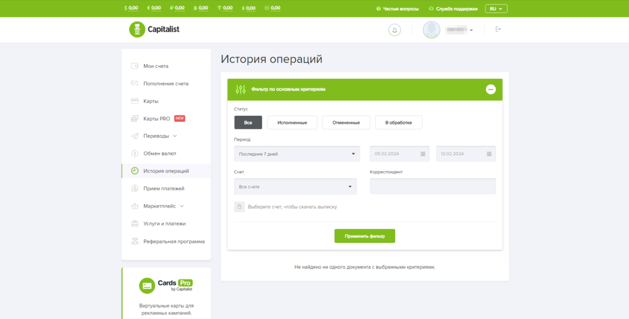The width and height of the screenshot is (629, 319).
Task: Select the 'Все' status filter
Action: 248,122
